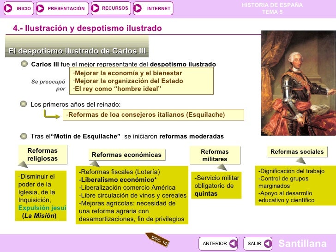
Task: Click the green Expulsión jesui link text
Action: coord(42,208)
